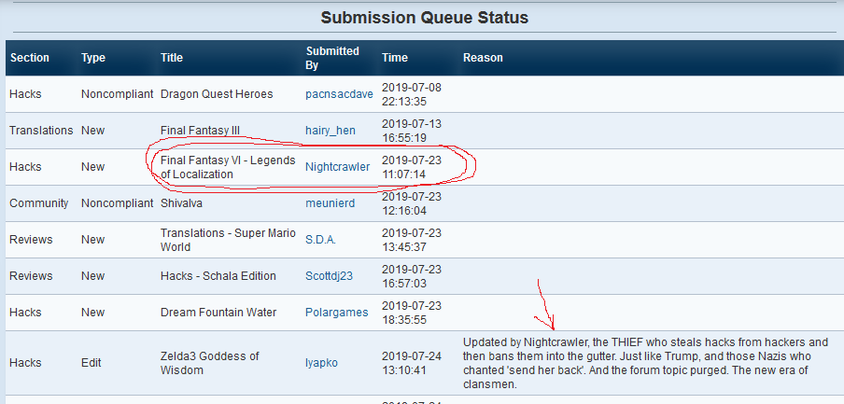This screenshot has width=844, height=404.
Task: Open Scottdj23's user profile link
Action: pyautogui.click(x=330, y=276)
